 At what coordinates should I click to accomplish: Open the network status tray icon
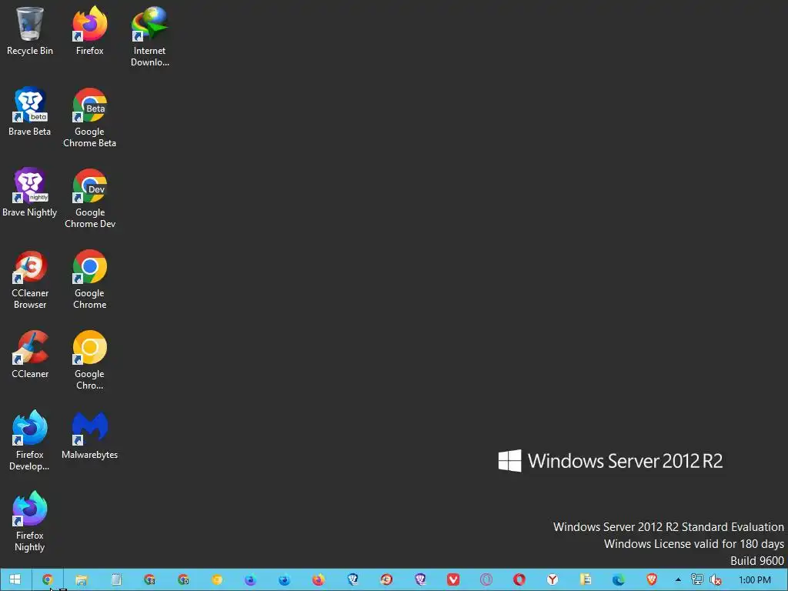pyautogui.click(x=696, y=579)
